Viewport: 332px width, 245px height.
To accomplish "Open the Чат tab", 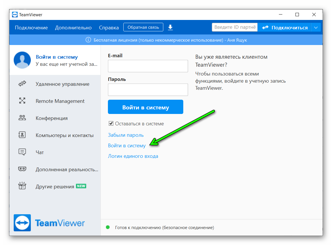I will (55, 152).
